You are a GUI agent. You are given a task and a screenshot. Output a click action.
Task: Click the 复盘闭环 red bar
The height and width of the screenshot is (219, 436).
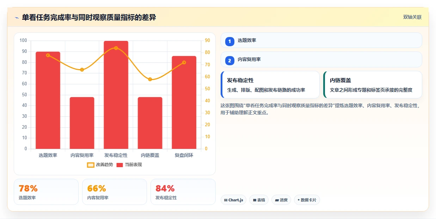(184, 102)
